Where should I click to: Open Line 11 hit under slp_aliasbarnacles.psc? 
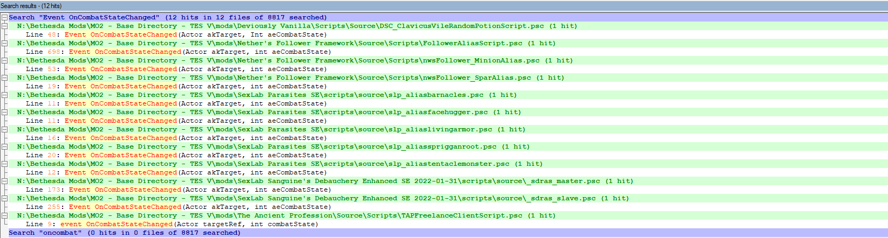point(176,103)
